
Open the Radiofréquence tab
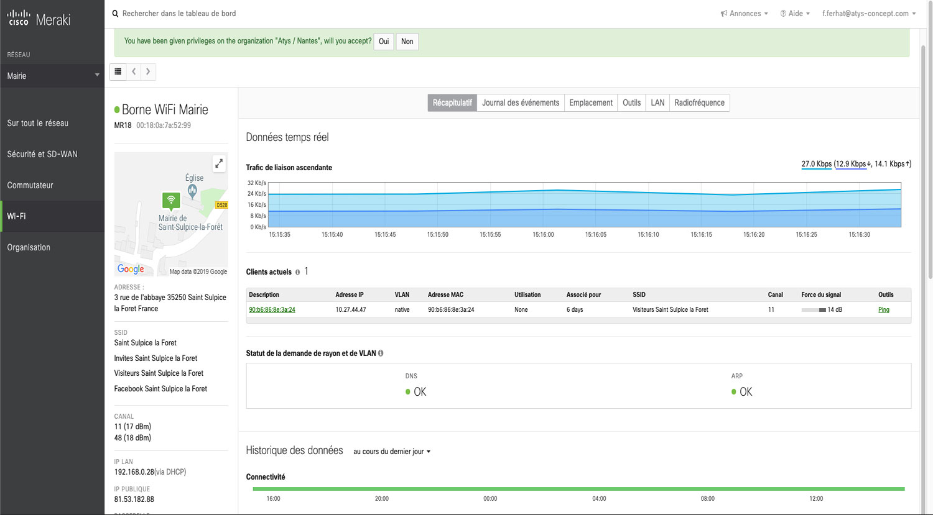tap(699, 103)
